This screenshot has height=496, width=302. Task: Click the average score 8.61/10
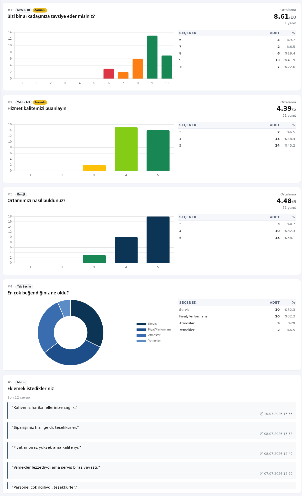click(x=285, y=17)
